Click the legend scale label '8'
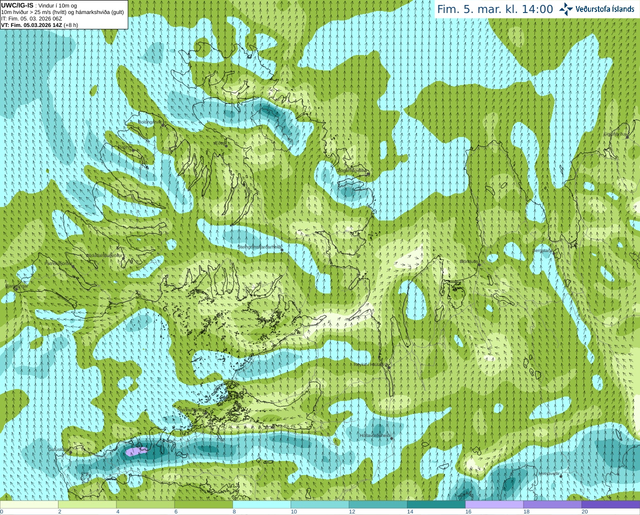The height and width of the screenshot is (515, 640). click(x=234, y=511)
